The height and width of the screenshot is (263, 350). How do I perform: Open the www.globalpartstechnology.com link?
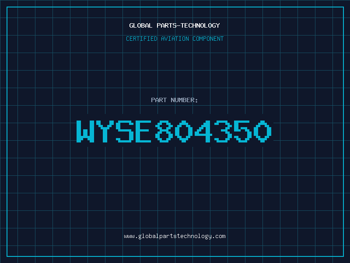(x=175, y=236)
